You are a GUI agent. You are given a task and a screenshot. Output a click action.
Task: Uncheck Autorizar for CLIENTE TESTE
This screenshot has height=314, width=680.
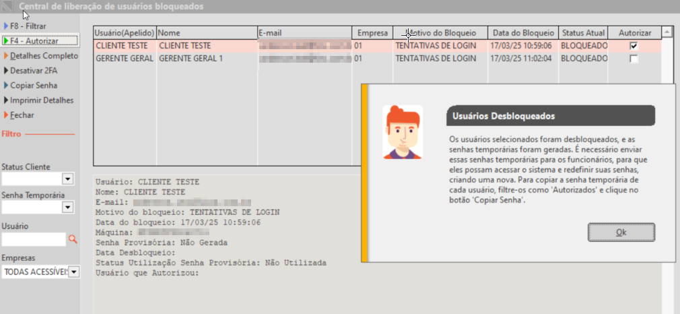click(x=634, y=46)
